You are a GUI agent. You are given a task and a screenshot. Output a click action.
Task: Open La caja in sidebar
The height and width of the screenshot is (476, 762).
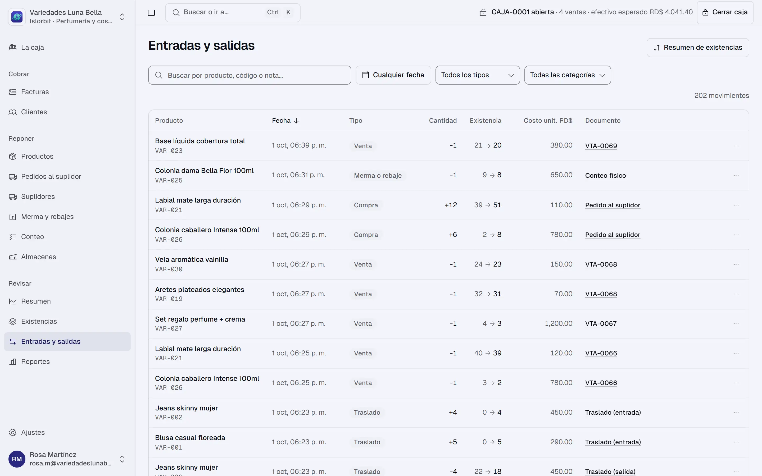click(67, 48)
